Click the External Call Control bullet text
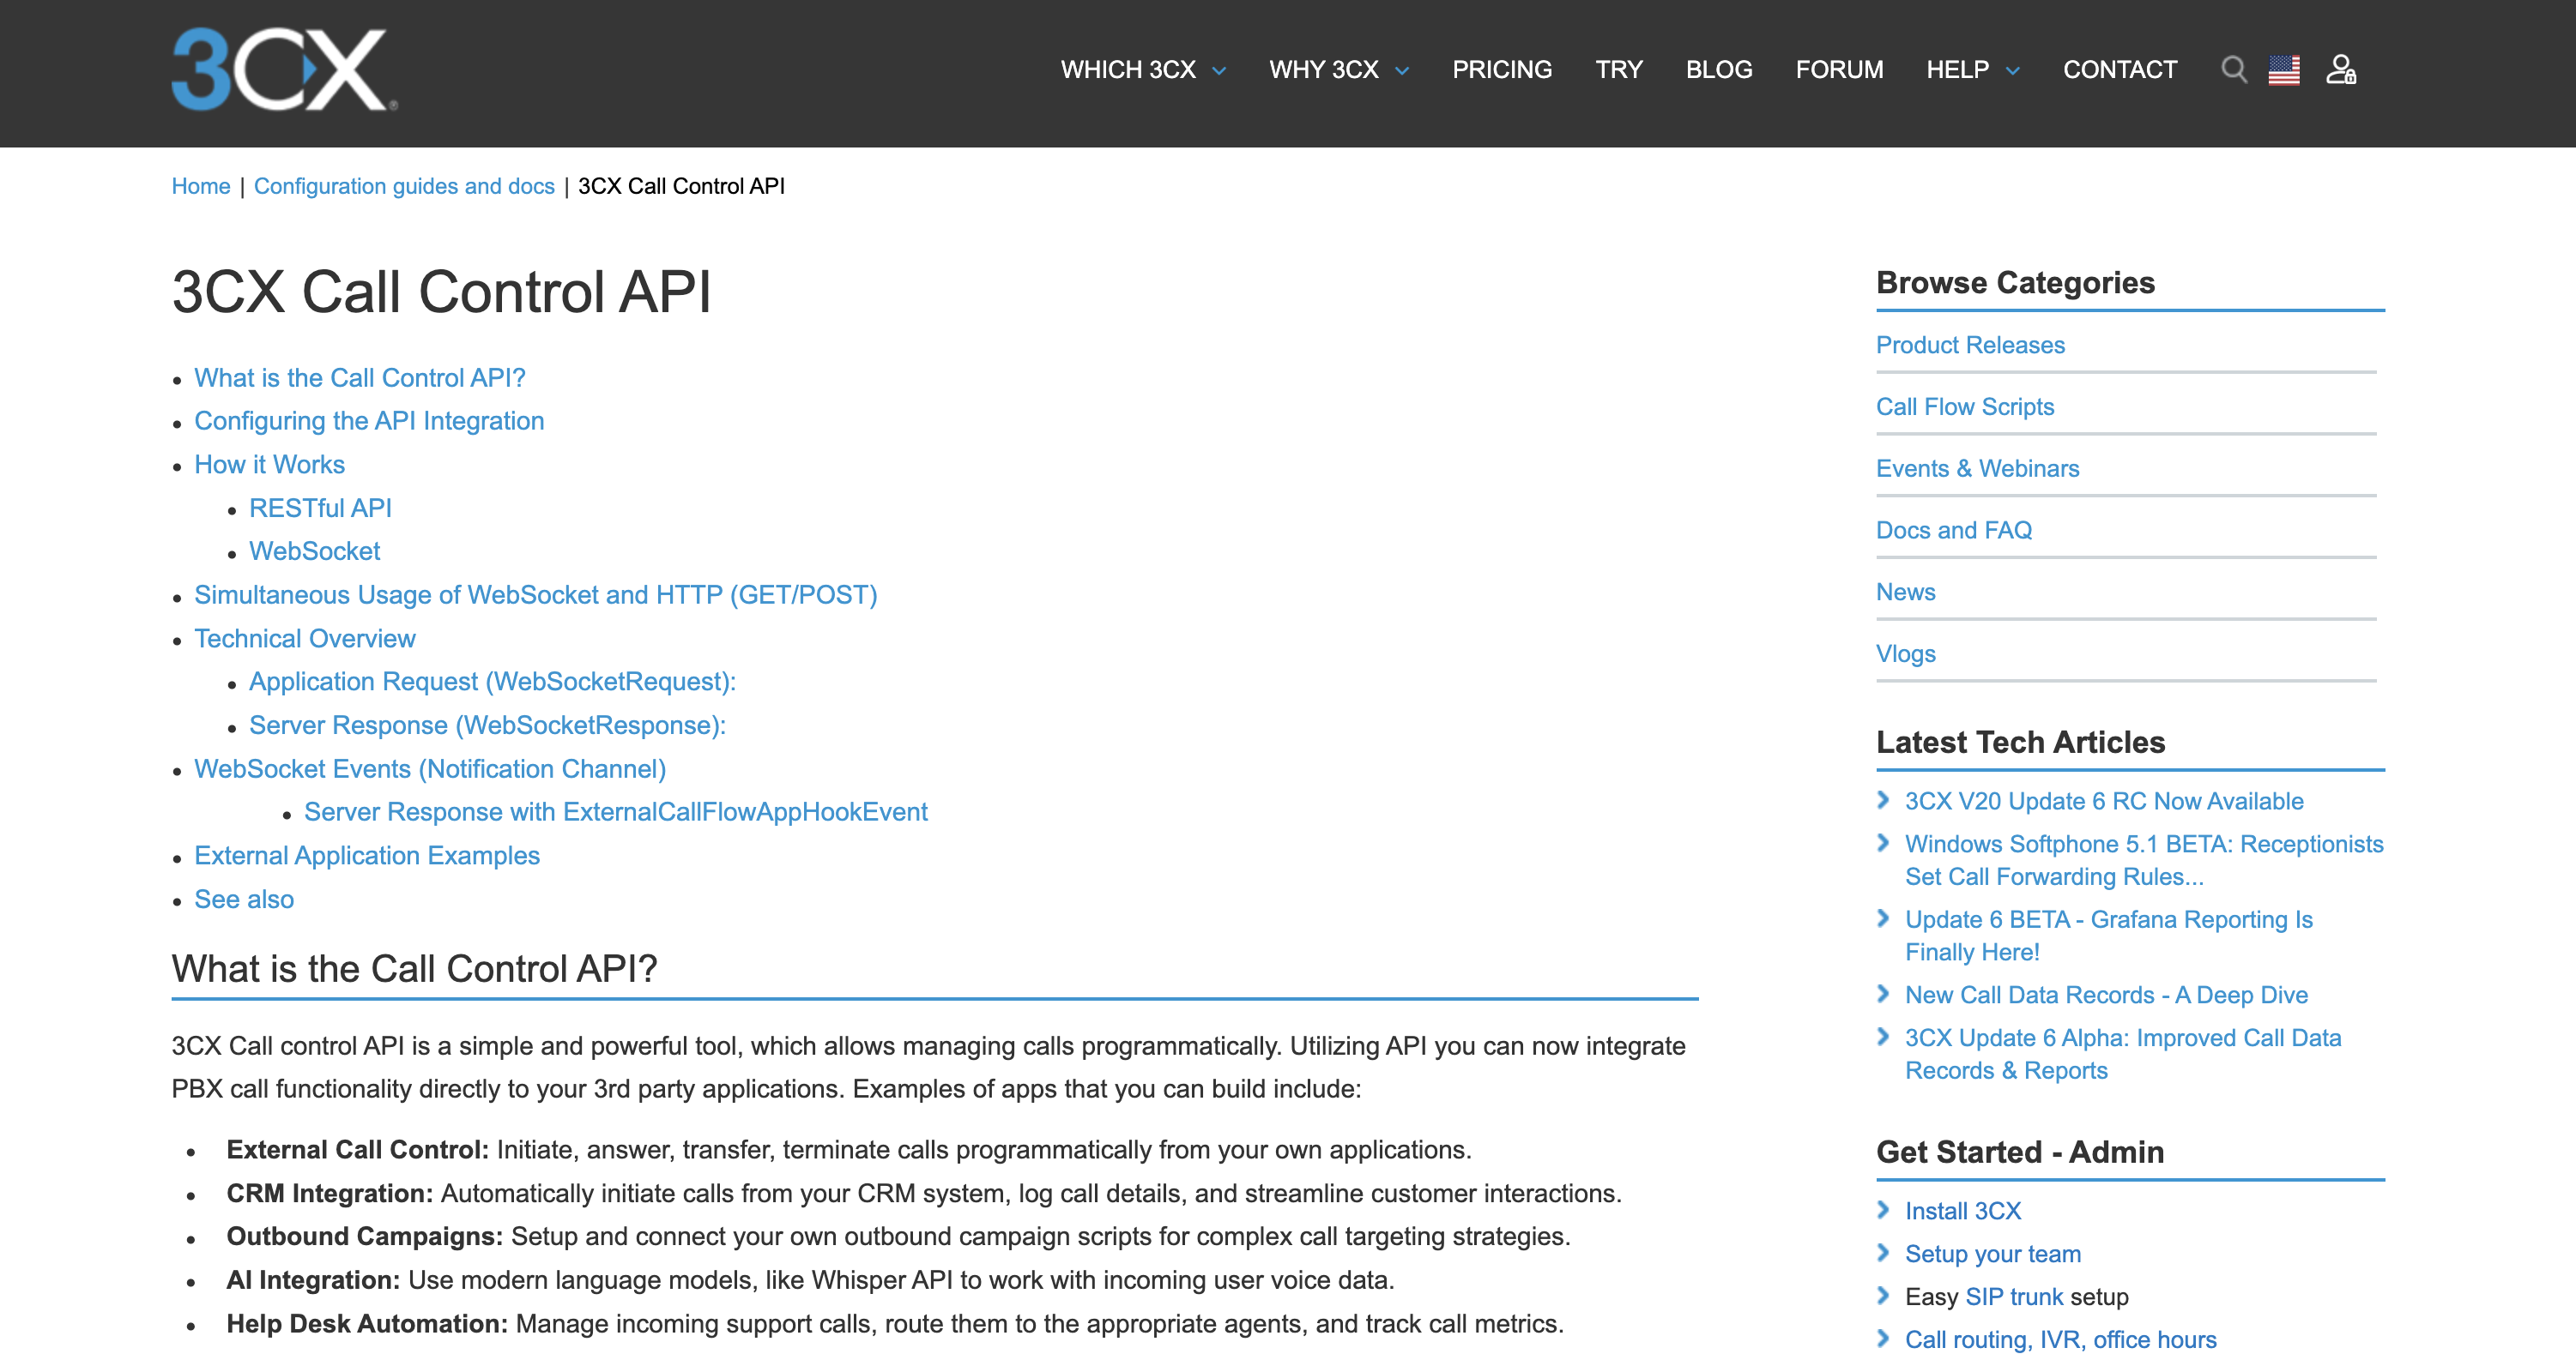Viewport: 2576px width, 1372px height. click(x=849, y=1150)
